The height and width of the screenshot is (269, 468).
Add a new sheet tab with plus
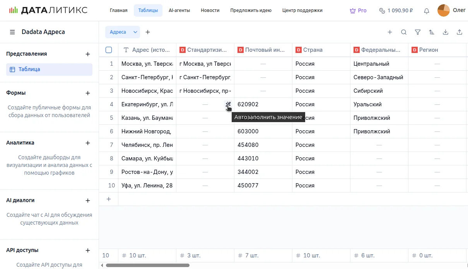pyautogui.click(x=148, y=32)
